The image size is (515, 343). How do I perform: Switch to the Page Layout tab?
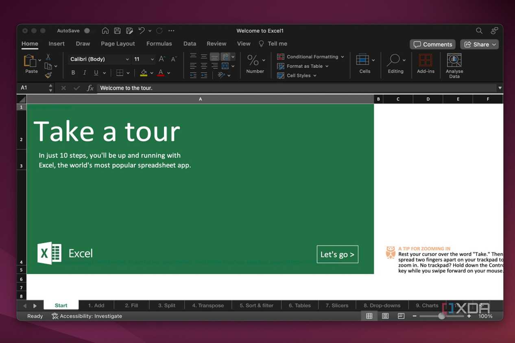coord(118,43)
